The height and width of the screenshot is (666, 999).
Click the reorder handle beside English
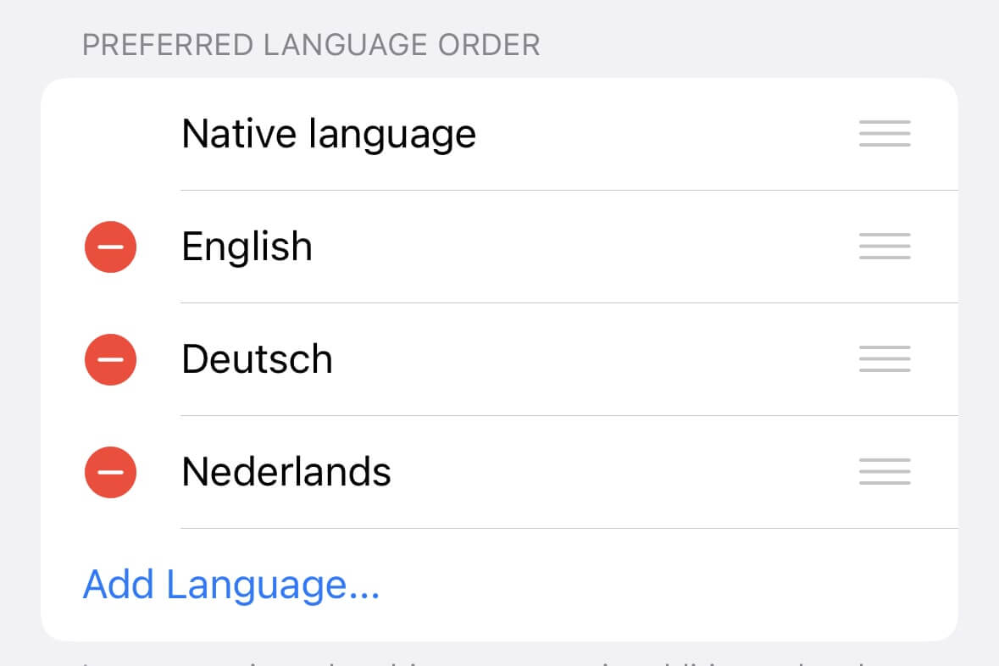pyautogui.click(x=884, y=247)
